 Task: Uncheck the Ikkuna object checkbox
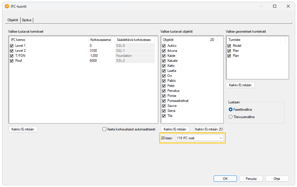point(164,51)
